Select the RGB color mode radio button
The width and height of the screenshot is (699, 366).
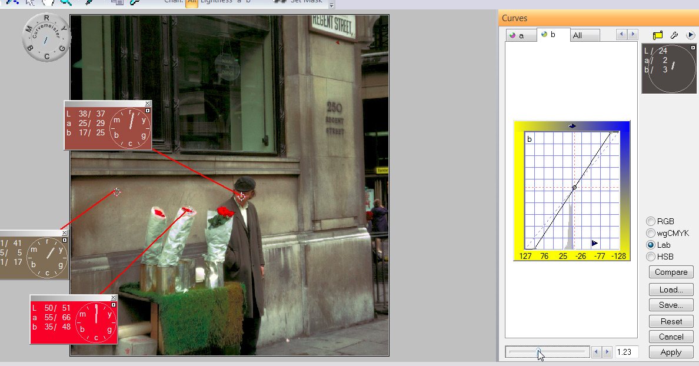[x=651, y=222]
